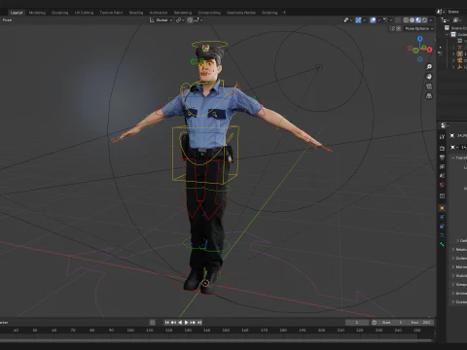Screen dimensions: 467x350
Task: Open the overlays options dropdown arrow
Action: click(378, 20)
